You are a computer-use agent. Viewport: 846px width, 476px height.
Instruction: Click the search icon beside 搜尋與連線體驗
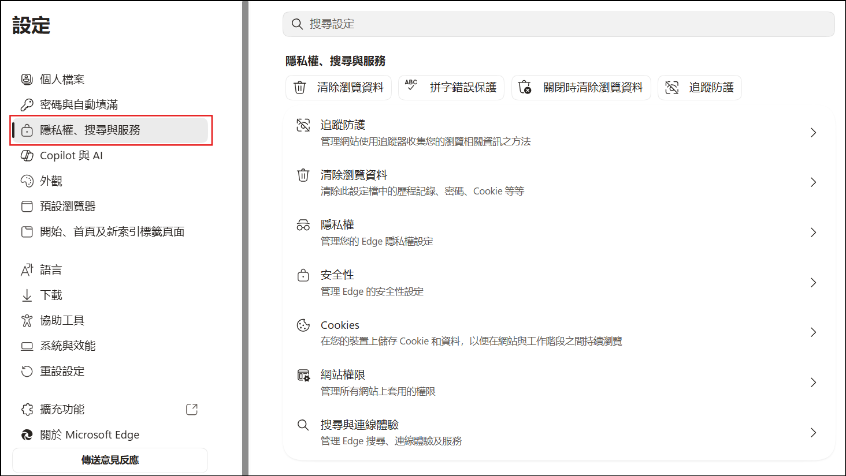pos(303,425)
